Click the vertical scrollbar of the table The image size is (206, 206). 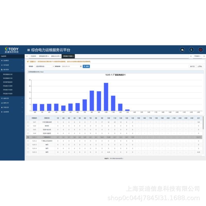click(203, 123)
